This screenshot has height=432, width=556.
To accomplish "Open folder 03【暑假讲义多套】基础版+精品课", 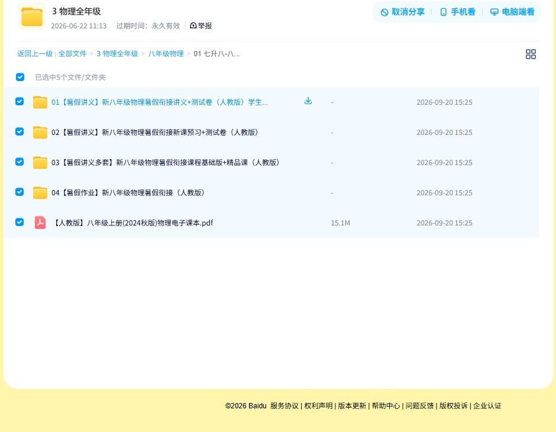I will pos(165,162).
